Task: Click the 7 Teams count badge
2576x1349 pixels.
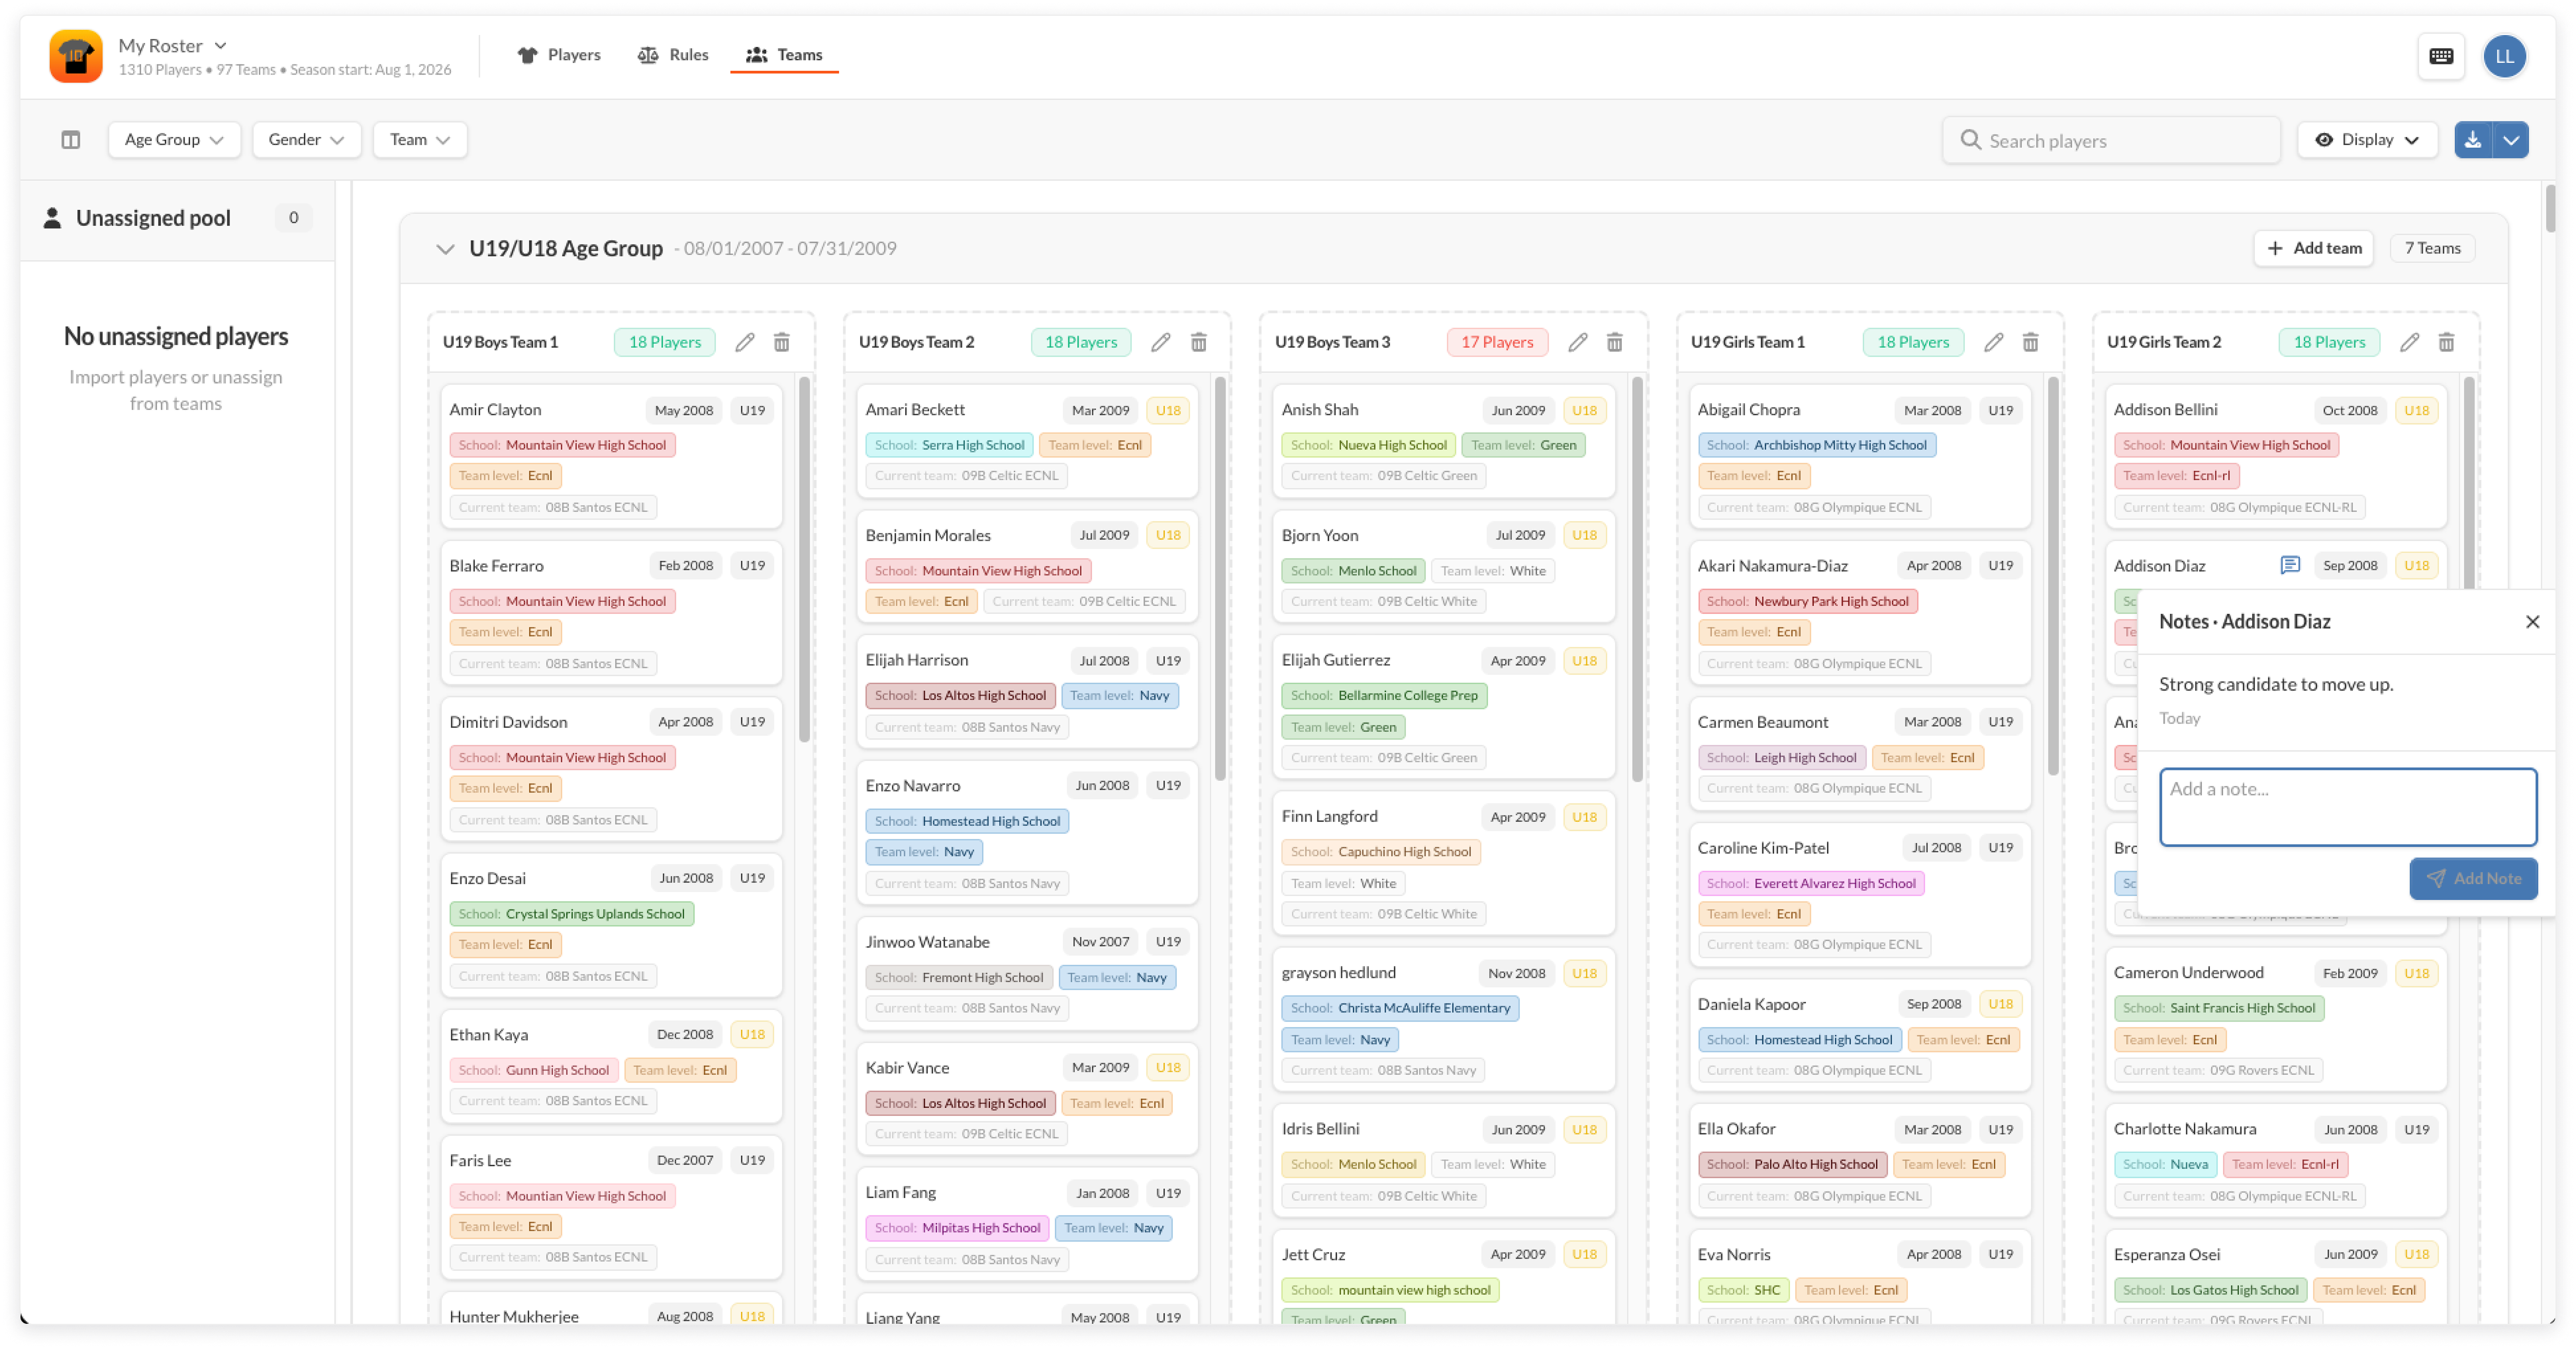Action: coord(2432,248)
